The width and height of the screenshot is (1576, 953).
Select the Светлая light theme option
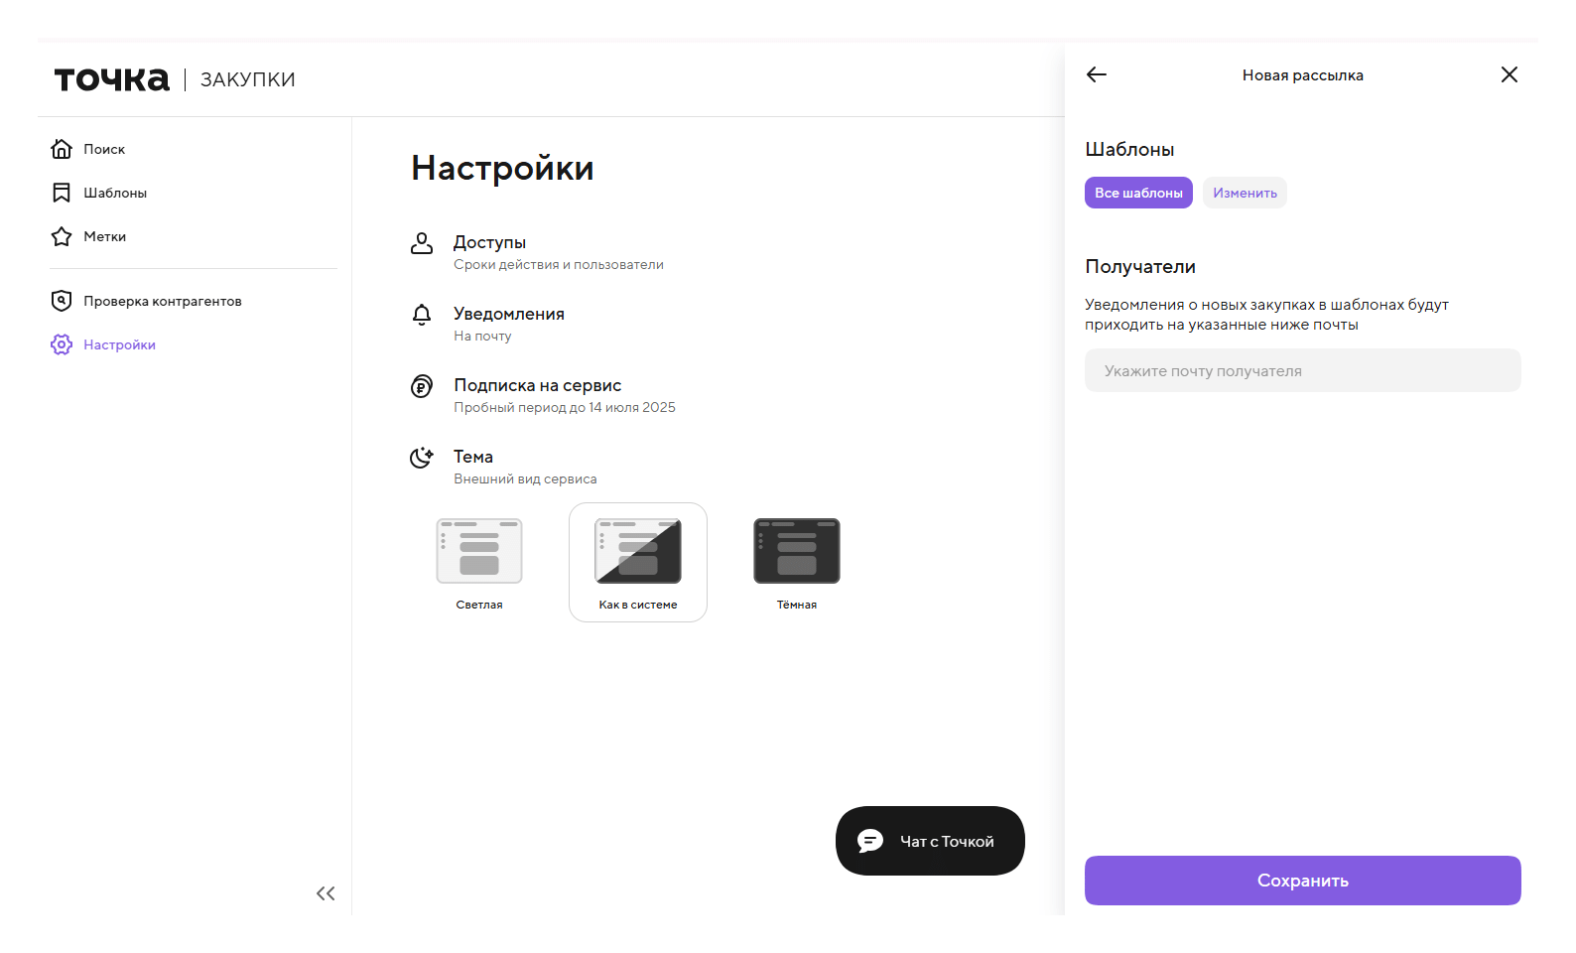[x=479, y=562]
